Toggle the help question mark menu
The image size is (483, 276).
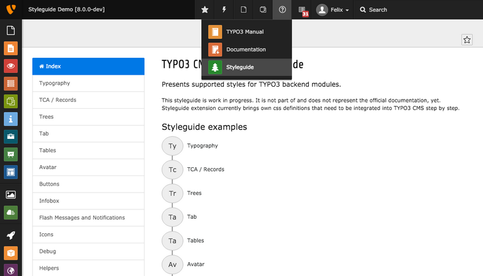click(x=282, y=9)
